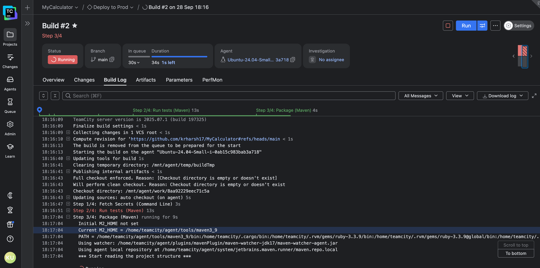The height and width of the screenshot is (268, 540).
Task: Open the build Queue from sidebar
Action: coord(10,106)
